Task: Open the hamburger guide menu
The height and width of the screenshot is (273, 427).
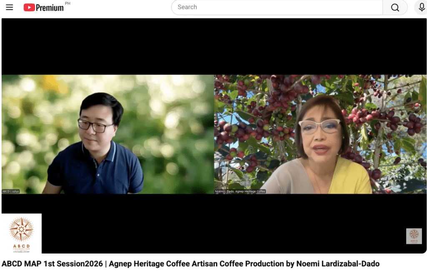Action: tap(9, 7)
